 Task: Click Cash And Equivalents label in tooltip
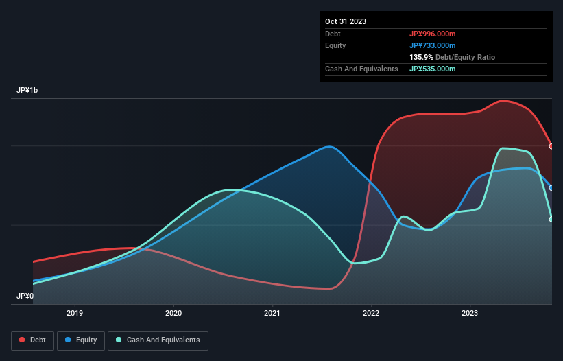click(x=361, y=69)
